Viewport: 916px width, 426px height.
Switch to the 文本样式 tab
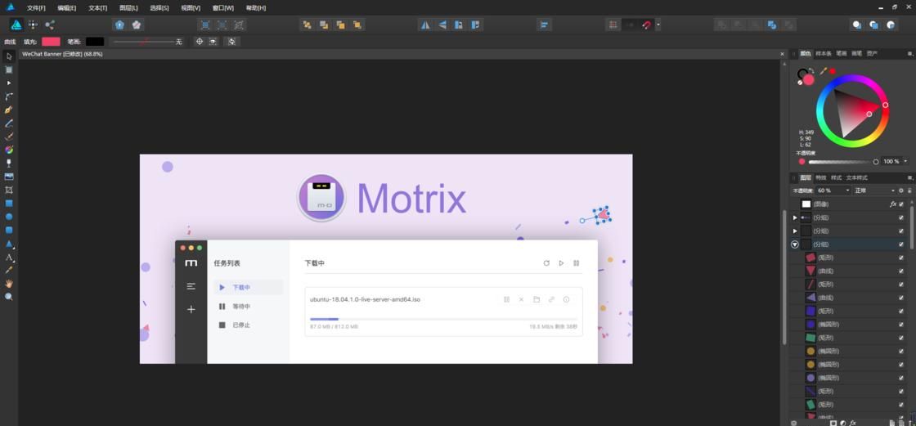[857, 177]
